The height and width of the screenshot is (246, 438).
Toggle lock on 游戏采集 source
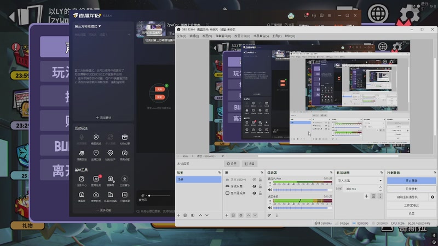261,186
